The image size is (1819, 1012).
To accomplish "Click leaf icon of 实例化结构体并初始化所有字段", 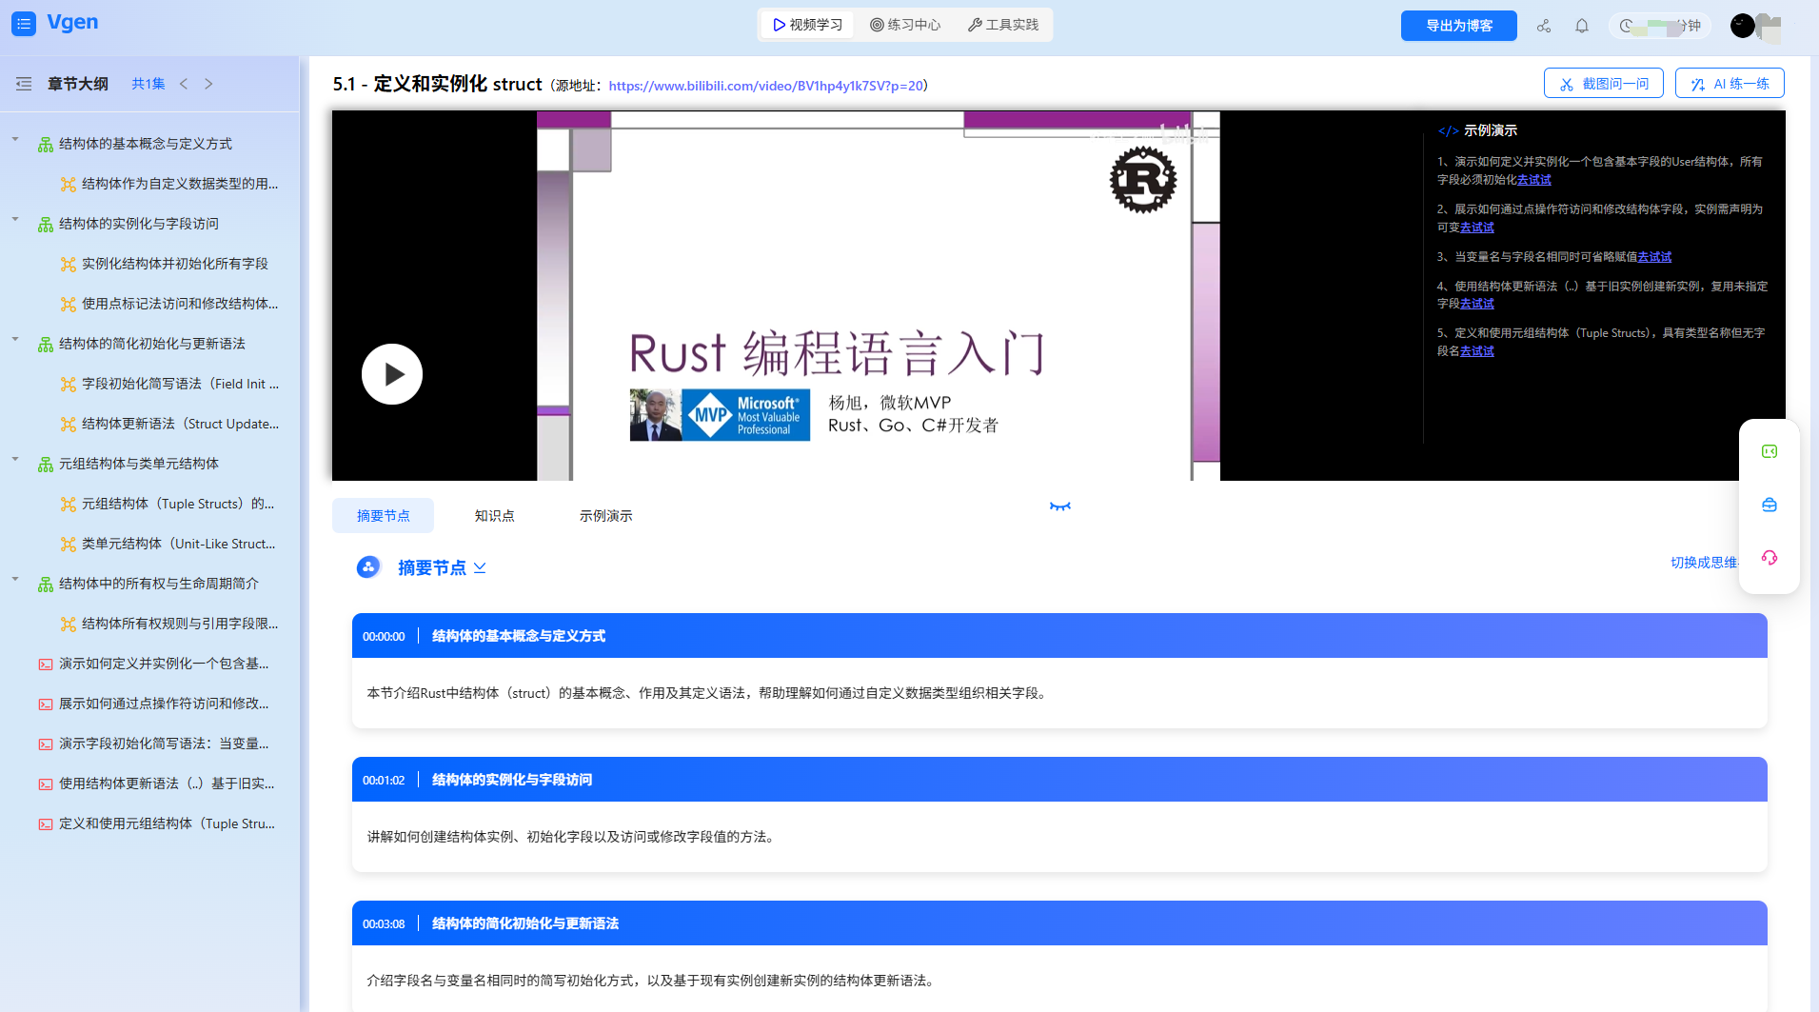I will (69, 264).
